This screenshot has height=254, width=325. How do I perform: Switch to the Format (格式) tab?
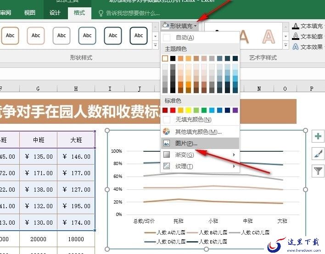(79, 13)
